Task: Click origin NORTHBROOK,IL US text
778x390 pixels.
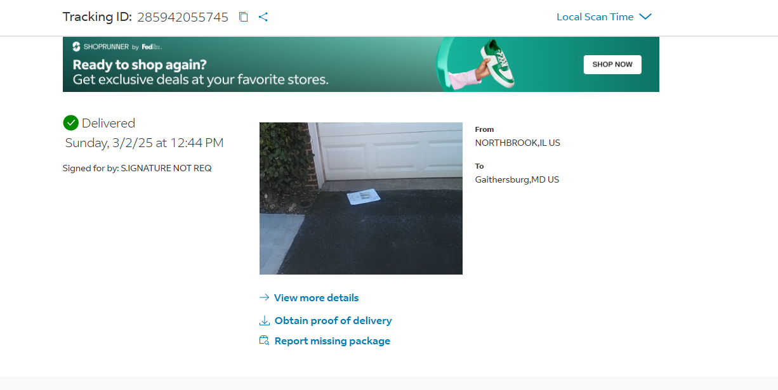Action: (x=518, y=143)
